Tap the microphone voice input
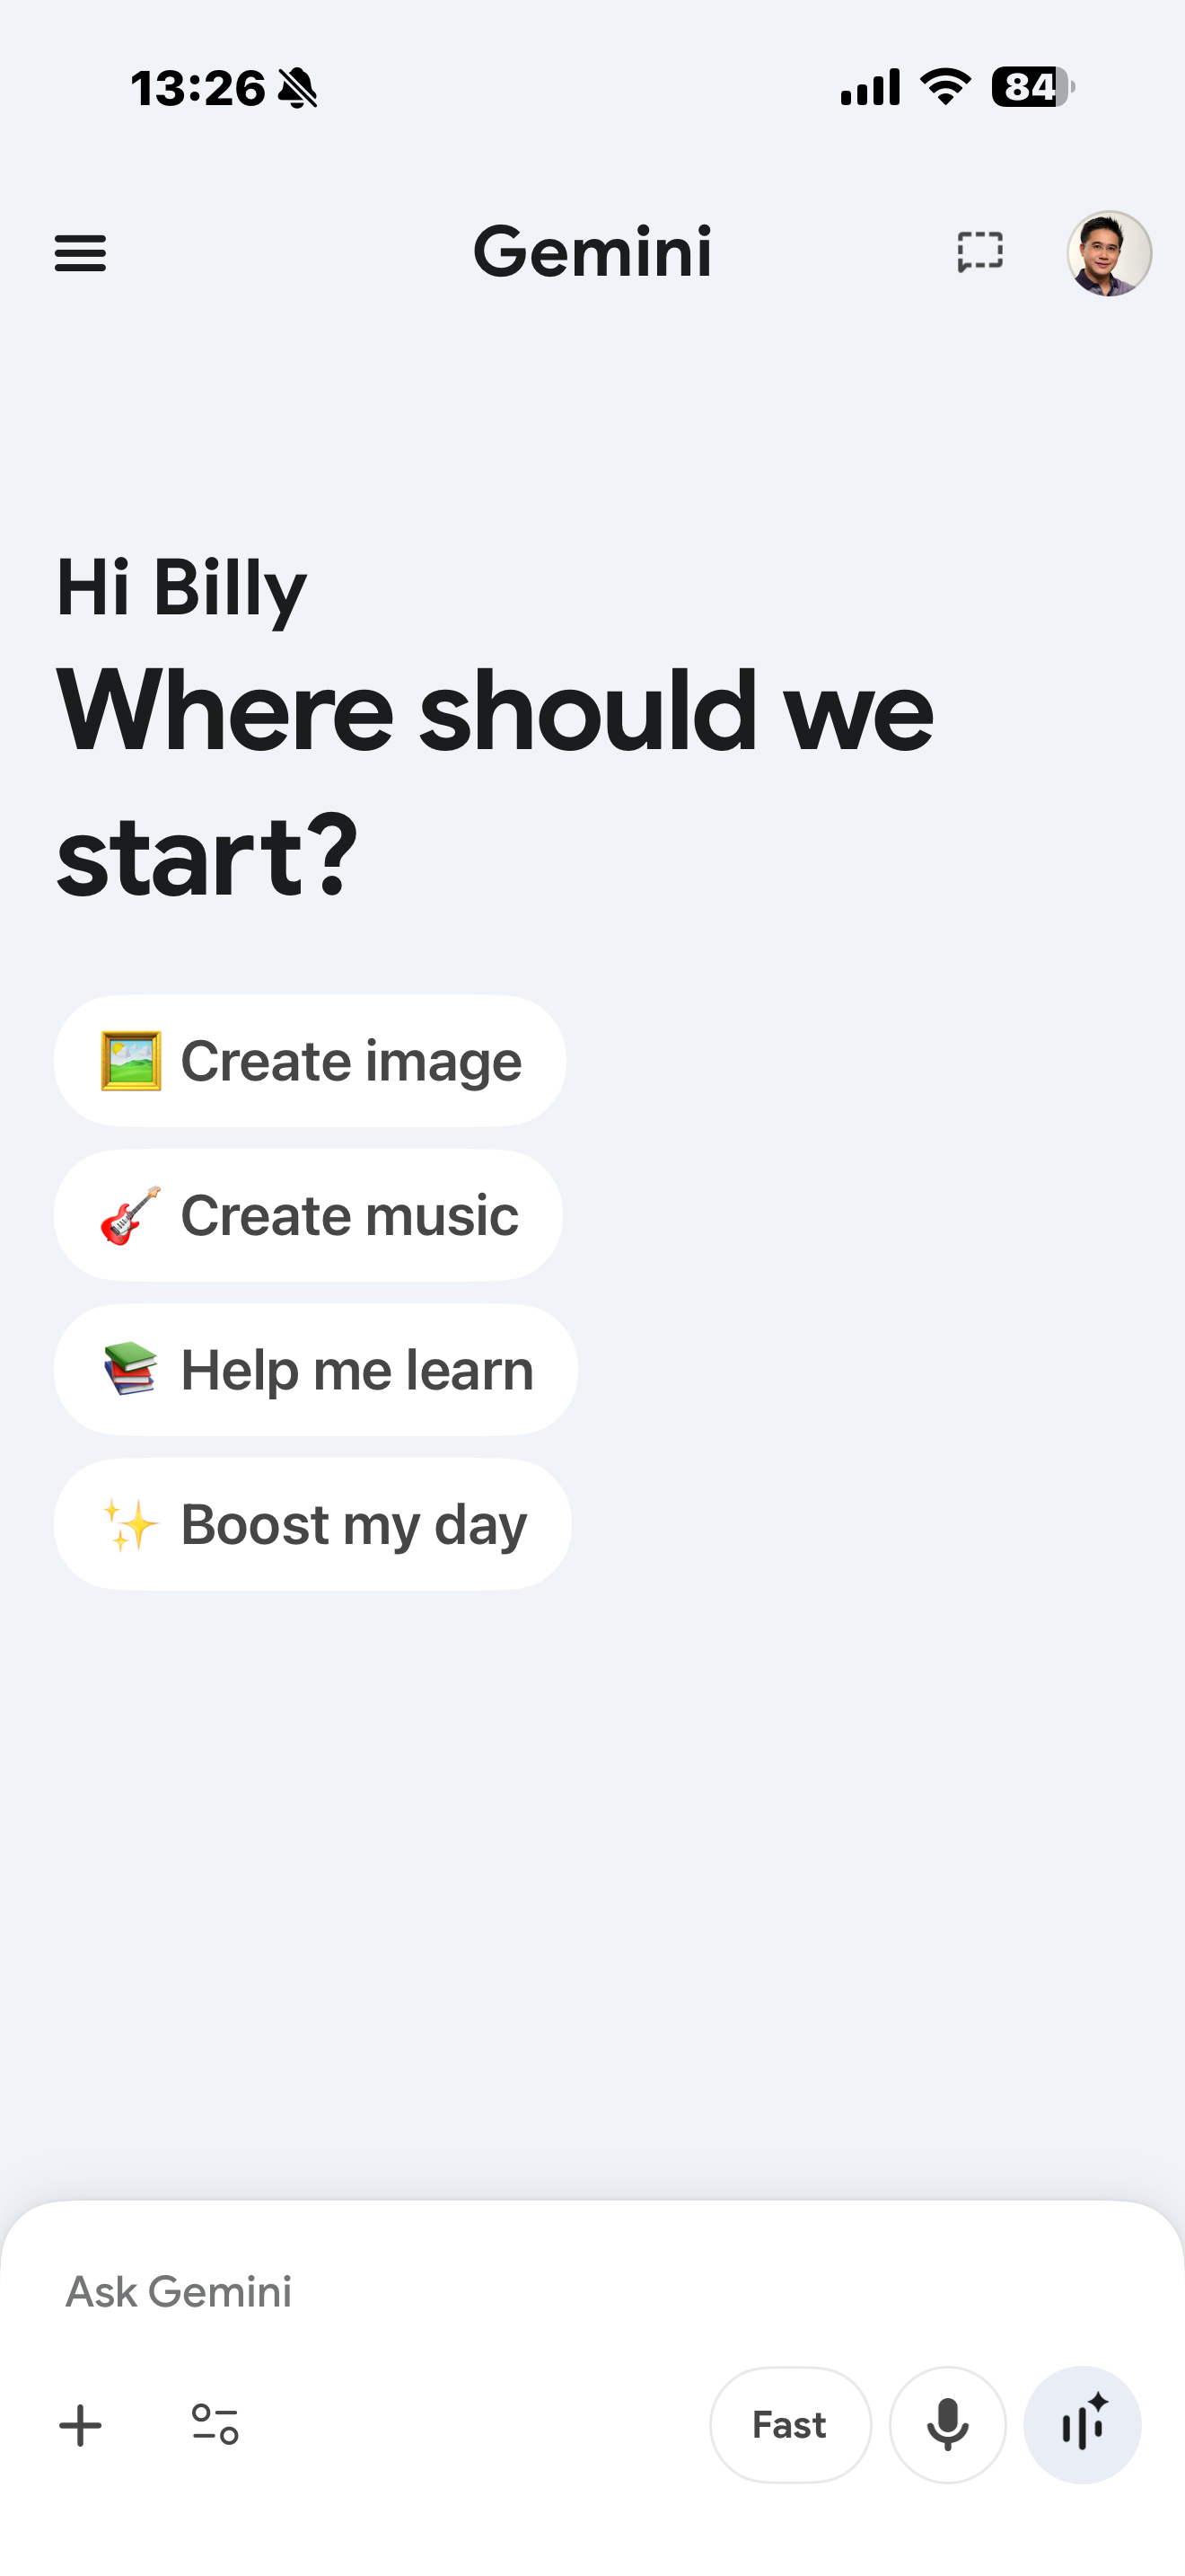 [x=947, y=2425]
